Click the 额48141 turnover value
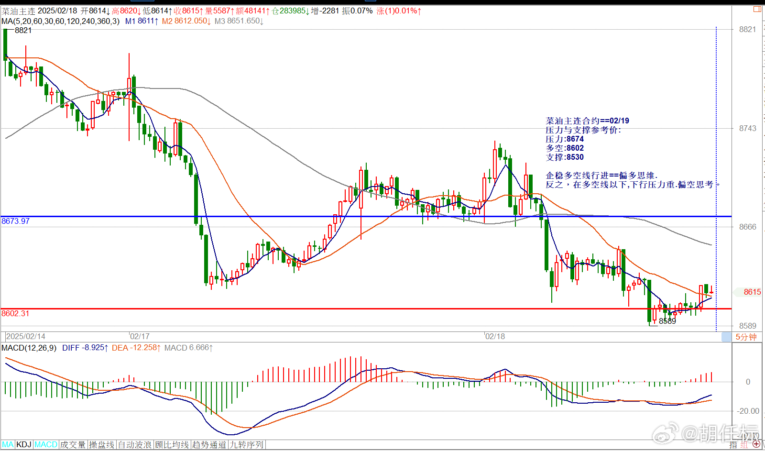 click(x=253, y=11)
